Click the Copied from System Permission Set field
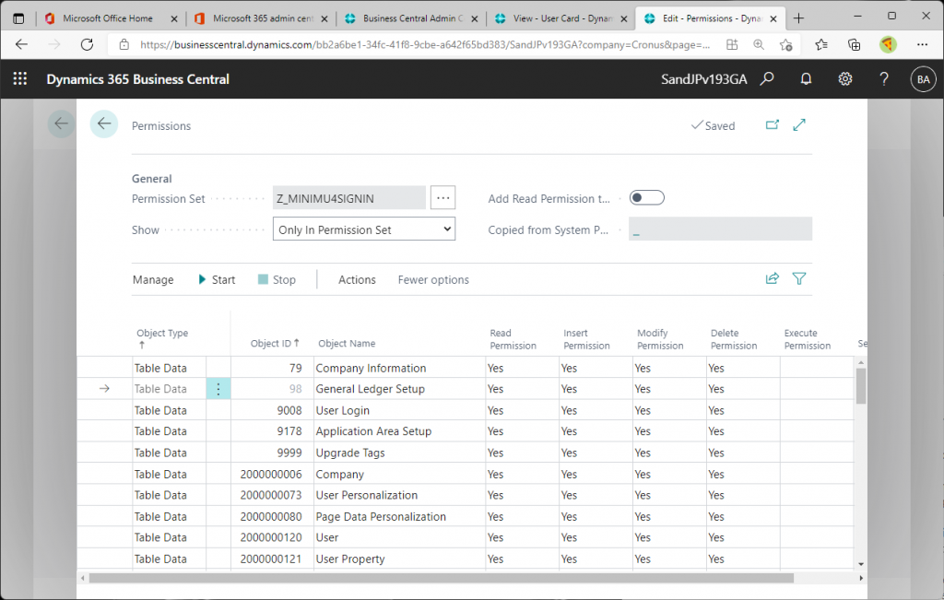This screenshot has height=600, width=944. click(x=720, y=229)
